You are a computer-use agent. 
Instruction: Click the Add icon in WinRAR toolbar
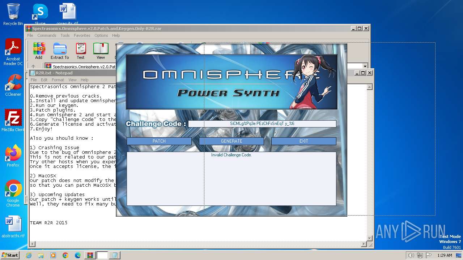[x=39, y=51]
